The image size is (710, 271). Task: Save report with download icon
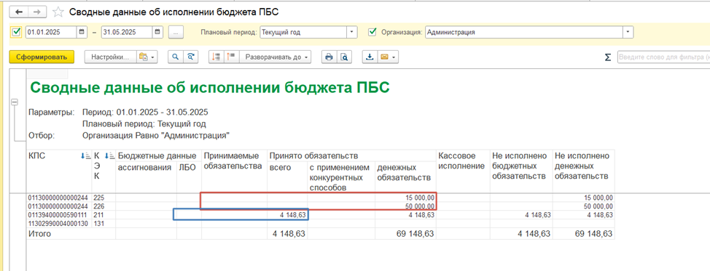(370, 57)
